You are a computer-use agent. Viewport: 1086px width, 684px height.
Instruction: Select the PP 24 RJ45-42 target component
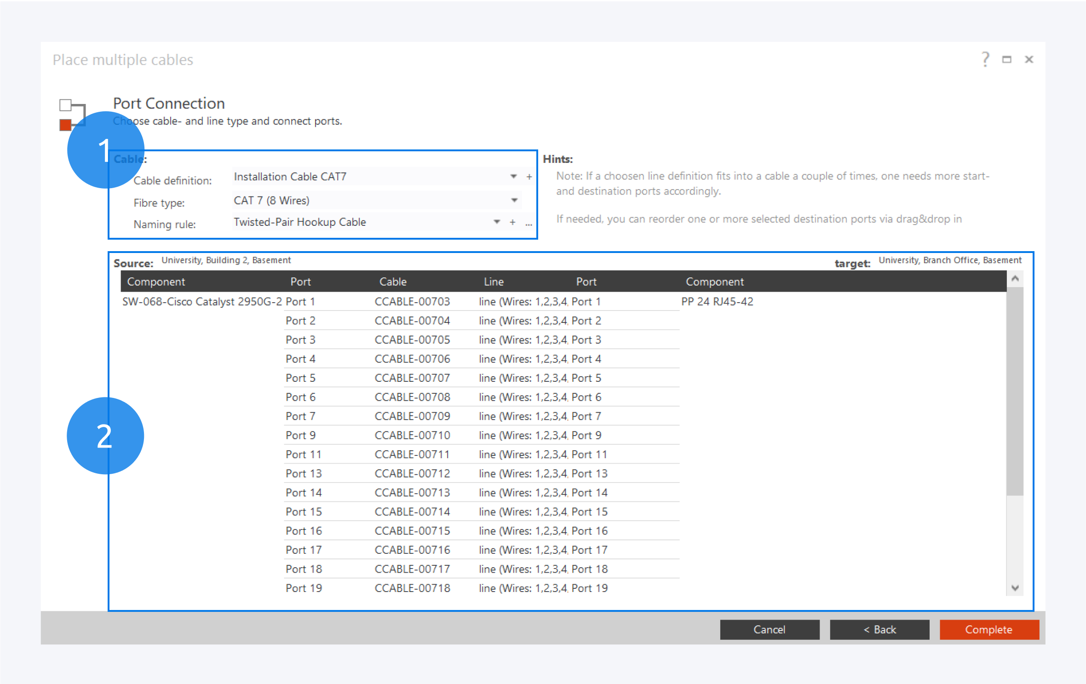[717, 302]
